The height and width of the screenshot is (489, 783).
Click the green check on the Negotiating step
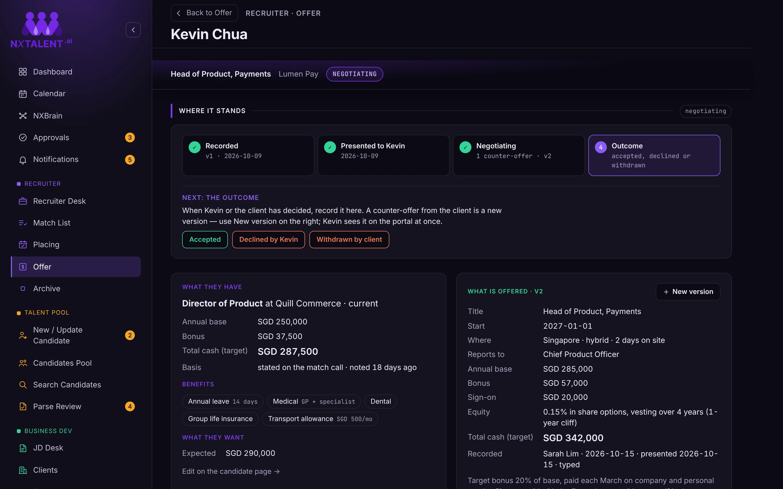coord(465,147)
